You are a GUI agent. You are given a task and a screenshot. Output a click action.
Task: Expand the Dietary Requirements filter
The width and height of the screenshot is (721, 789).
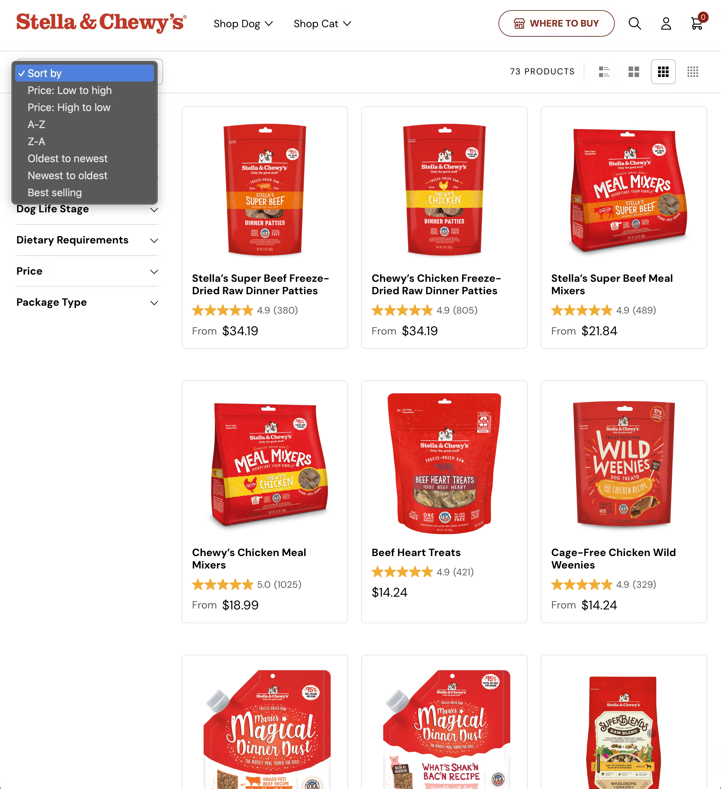click(87, 240)
